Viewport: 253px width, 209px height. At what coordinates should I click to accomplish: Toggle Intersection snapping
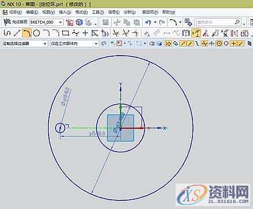pyautogui.click(x=211, y=43)
